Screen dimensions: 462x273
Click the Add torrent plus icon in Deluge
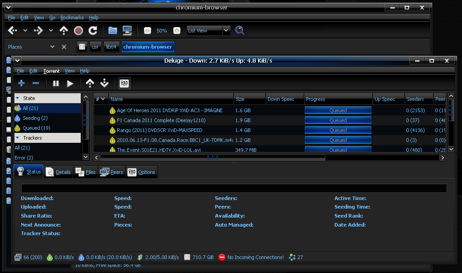pyautogui.click(x=21, y=83)
